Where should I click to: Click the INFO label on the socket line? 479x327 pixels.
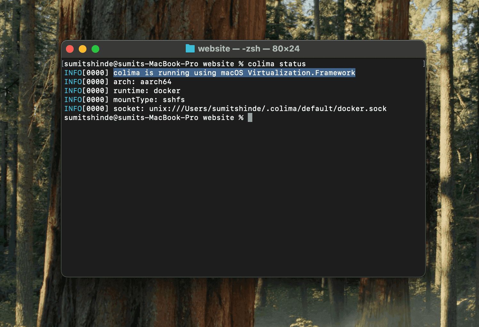(73, 108)
